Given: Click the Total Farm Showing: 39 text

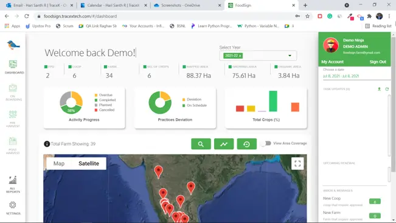Looking at the screenshot, I should pos(73,144).
